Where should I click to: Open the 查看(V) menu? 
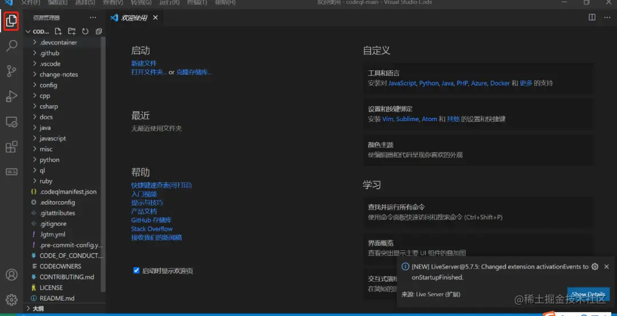coord(113,2)
